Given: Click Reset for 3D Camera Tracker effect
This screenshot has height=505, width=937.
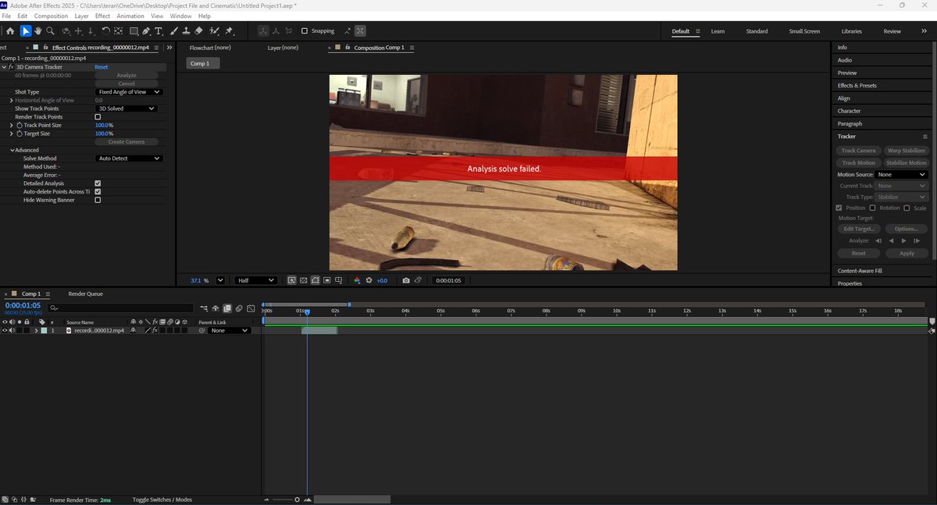Looking at the screenshot, I should tap(102, 67).
